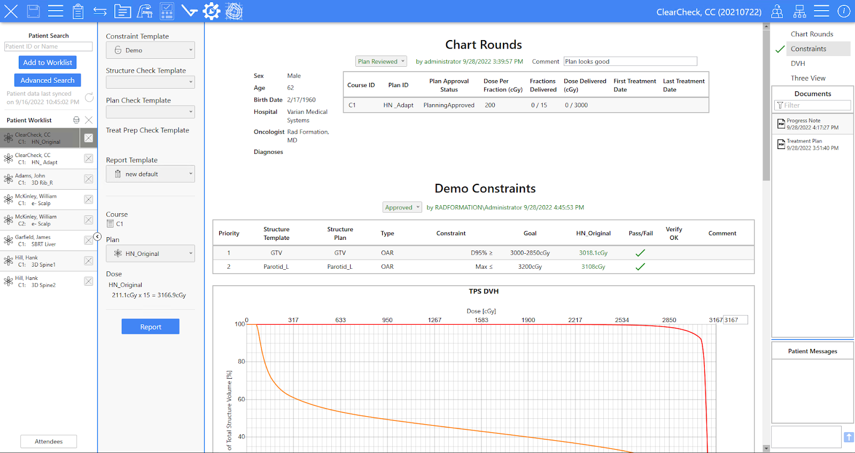
Task: Click Parotid_L constraint result 3108cGy
Action: (593, 267)
